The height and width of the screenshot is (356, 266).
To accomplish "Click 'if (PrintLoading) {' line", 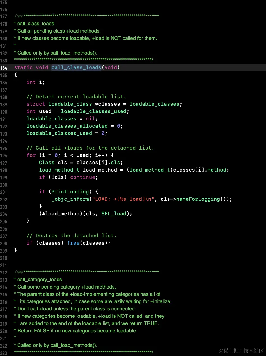I will click(x=68, y=192).
